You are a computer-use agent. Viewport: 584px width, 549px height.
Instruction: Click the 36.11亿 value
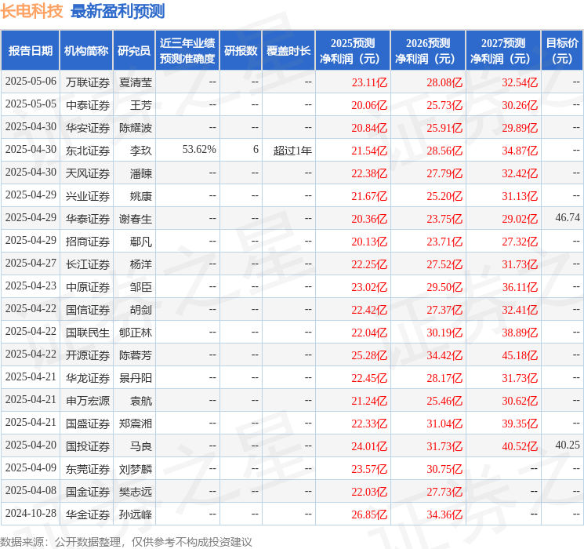point(520,286)
